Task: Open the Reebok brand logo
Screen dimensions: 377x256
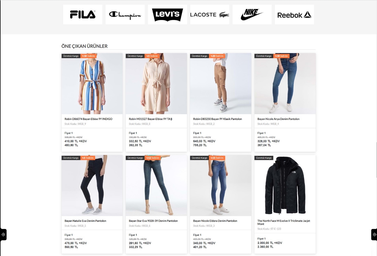Action: [294, 15]
